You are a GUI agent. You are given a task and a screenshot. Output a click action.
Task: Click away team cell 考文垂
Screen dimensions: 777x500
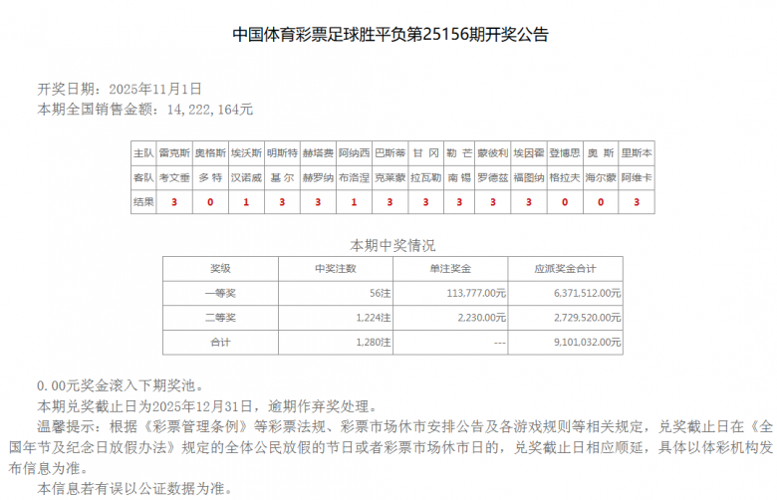[x=174, y=177]
